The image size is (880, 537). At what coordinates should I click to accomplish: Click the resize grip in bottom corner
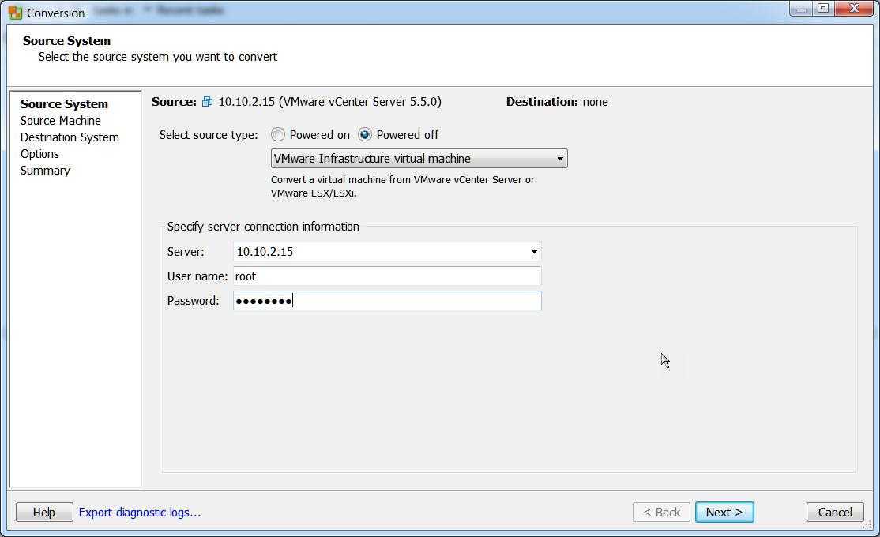pyautogui.click(x=867, y=524)
